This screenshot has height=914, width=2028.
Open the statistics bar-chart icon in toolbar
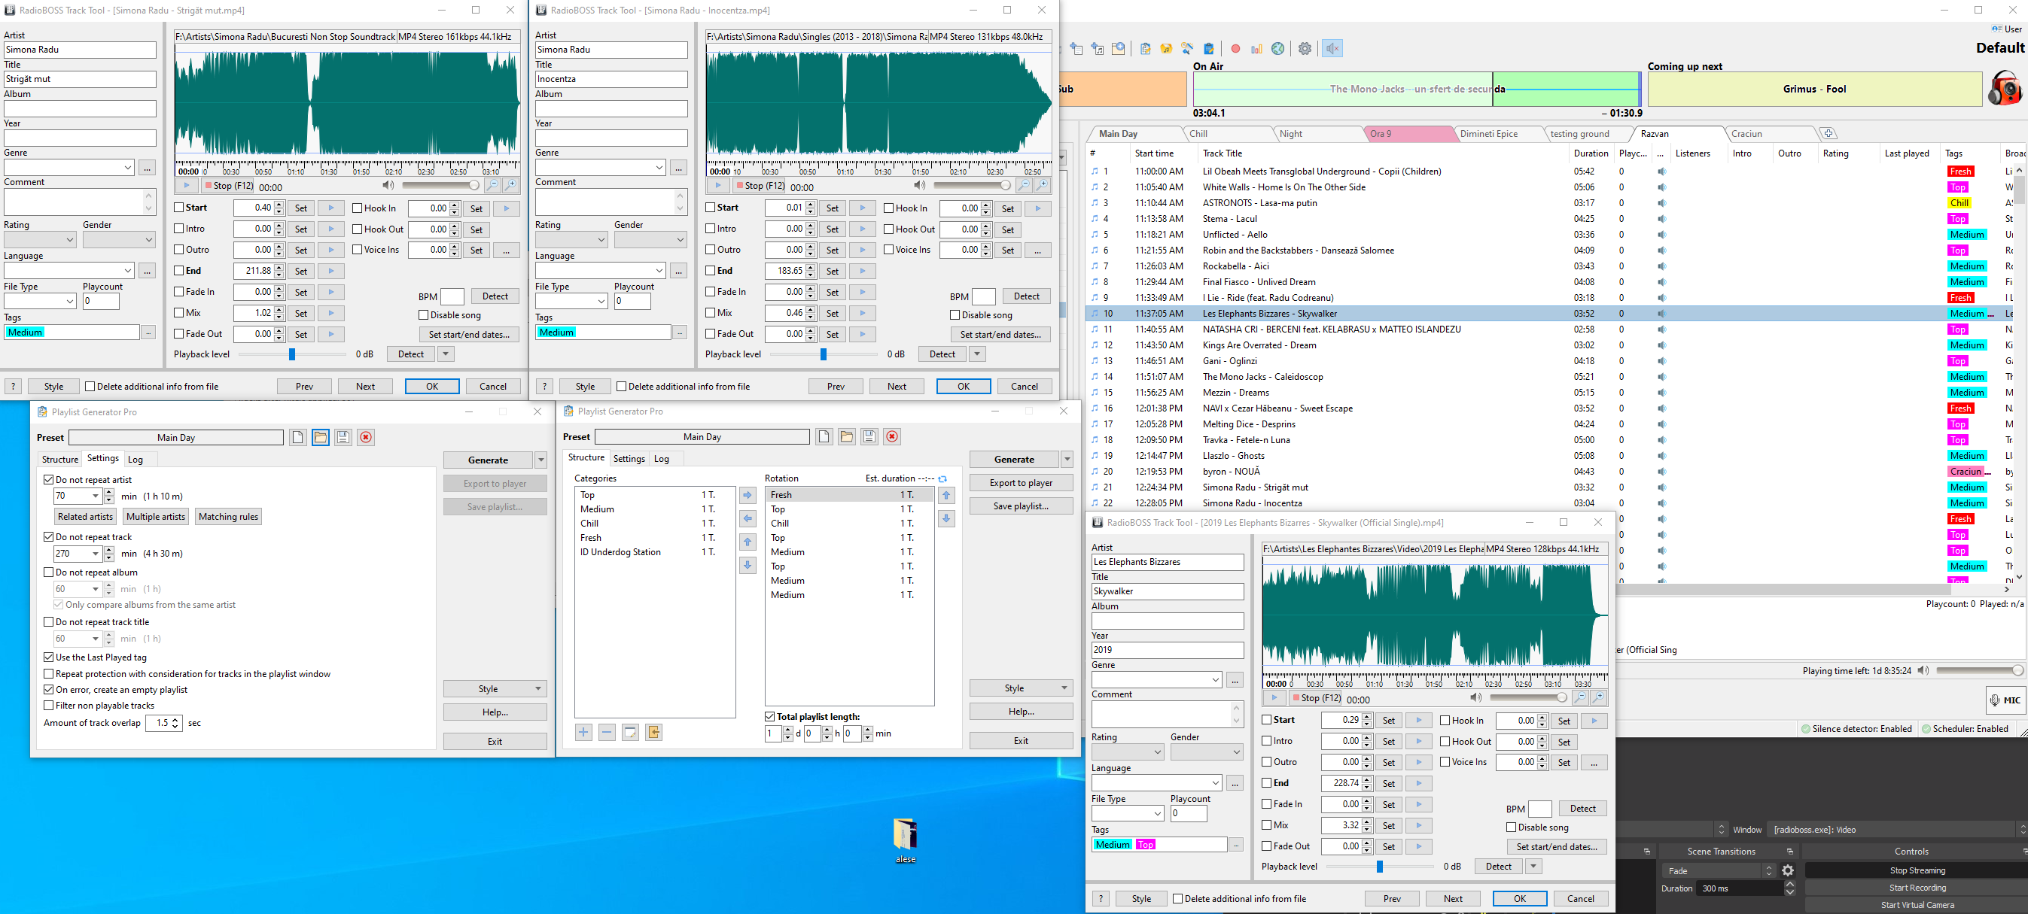1256,49
